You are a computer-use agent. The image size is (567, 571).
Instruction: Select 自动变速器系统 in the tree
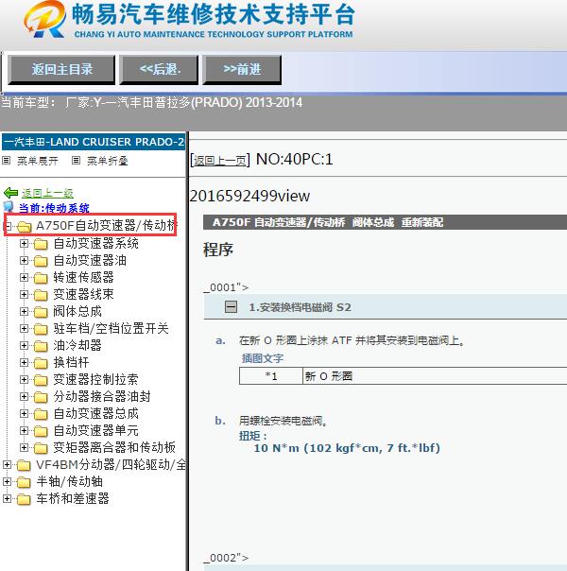click(x=96, y=243)
